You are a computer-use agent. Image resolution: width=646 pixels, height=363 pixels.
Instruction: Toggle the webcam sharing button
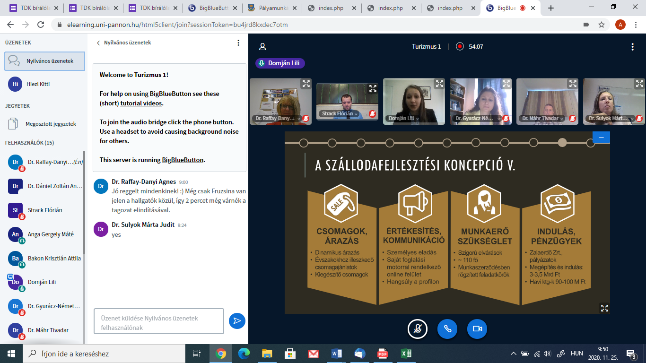[477, 329]
